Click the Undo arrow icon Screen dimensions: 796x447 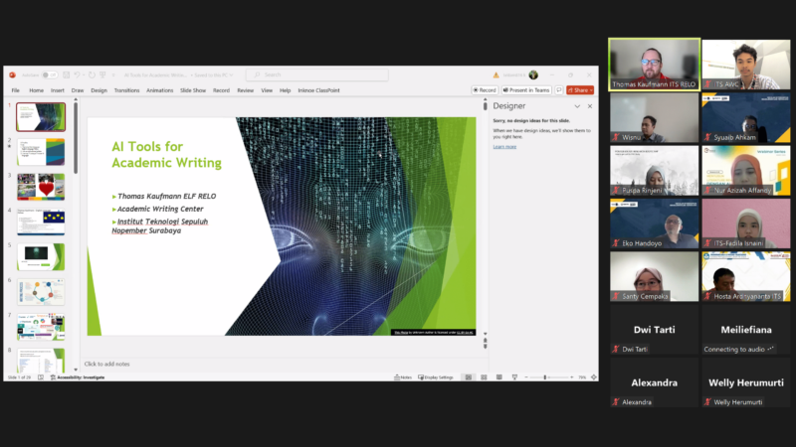[x=79, y=74]
